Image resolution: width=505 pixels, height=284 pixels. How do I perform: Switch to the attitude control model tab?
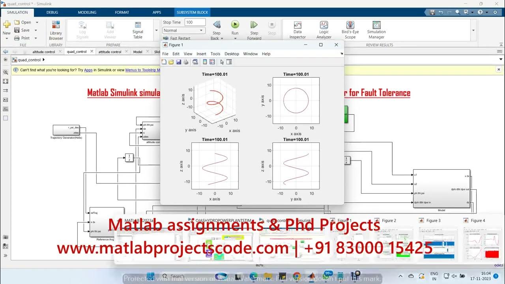coord(110,52)
